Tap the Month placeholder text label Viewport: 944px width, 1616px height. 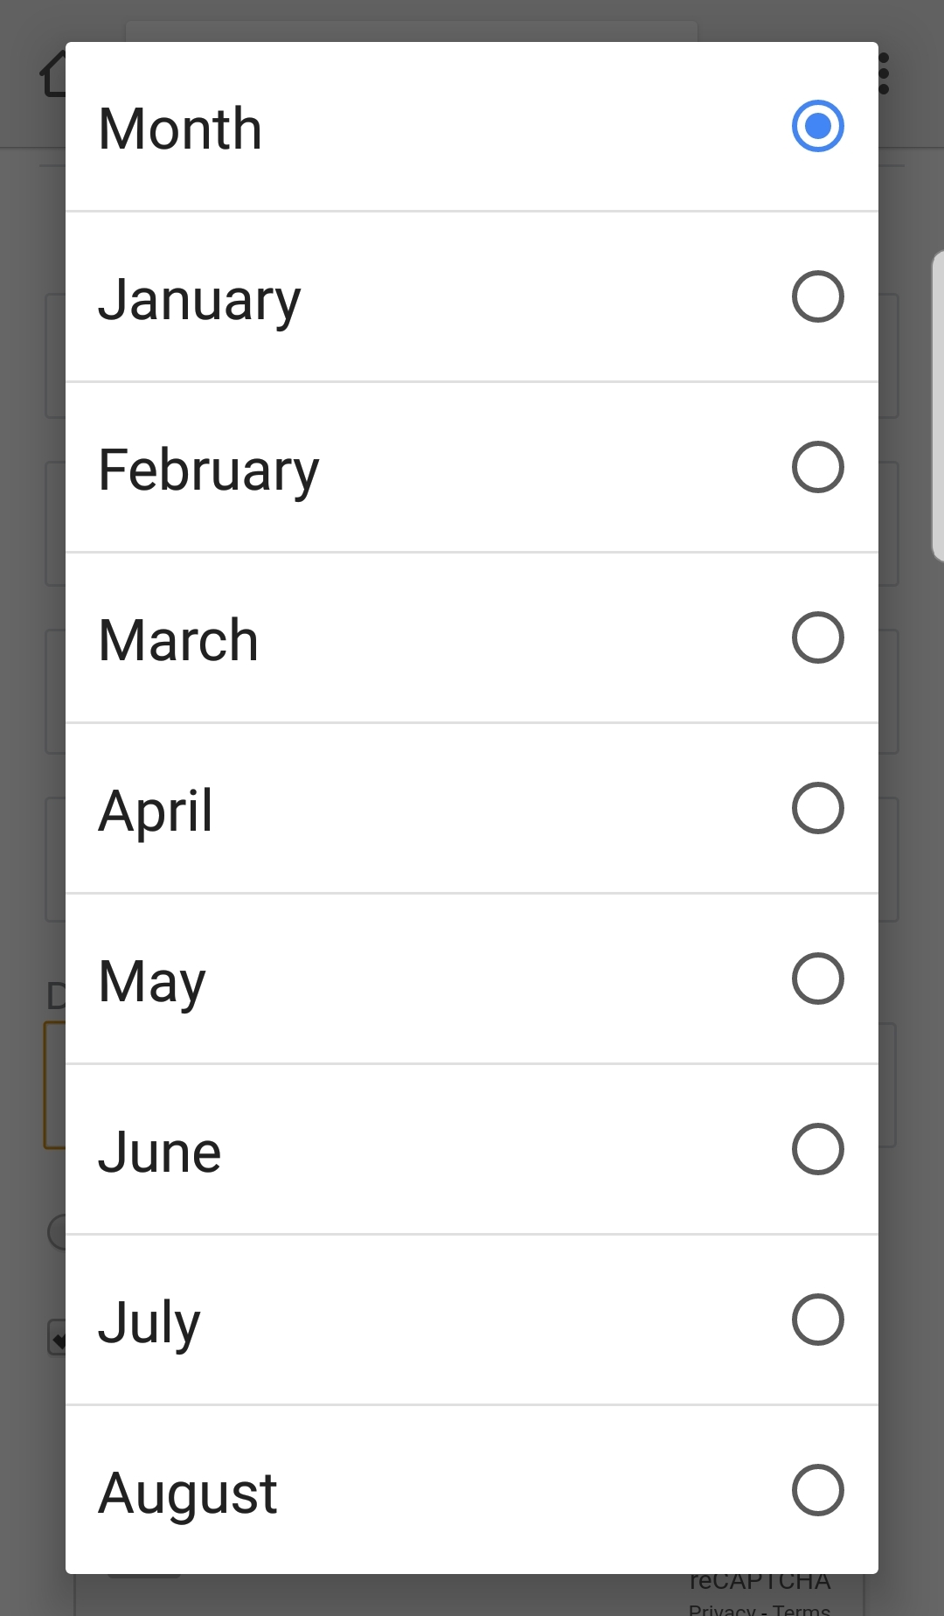pos(180,129)
